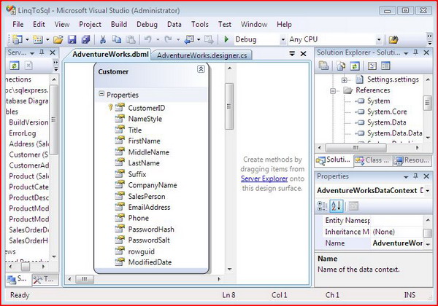
Task: Collapse the References node
Action: [333, 91]
